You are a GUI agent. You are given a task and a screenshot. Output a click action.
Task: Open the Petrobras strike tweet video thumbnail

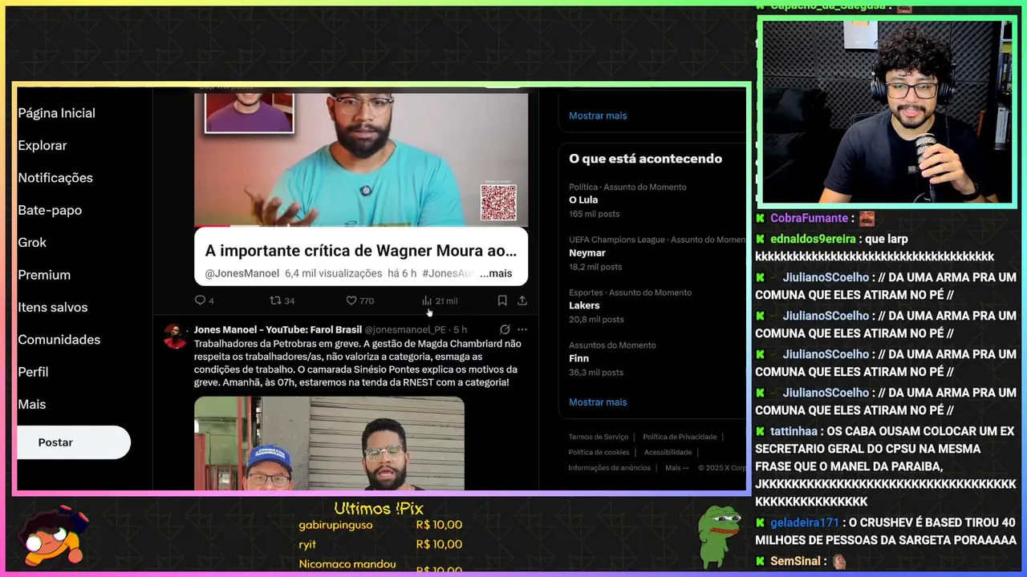click(x=329, y=442)
